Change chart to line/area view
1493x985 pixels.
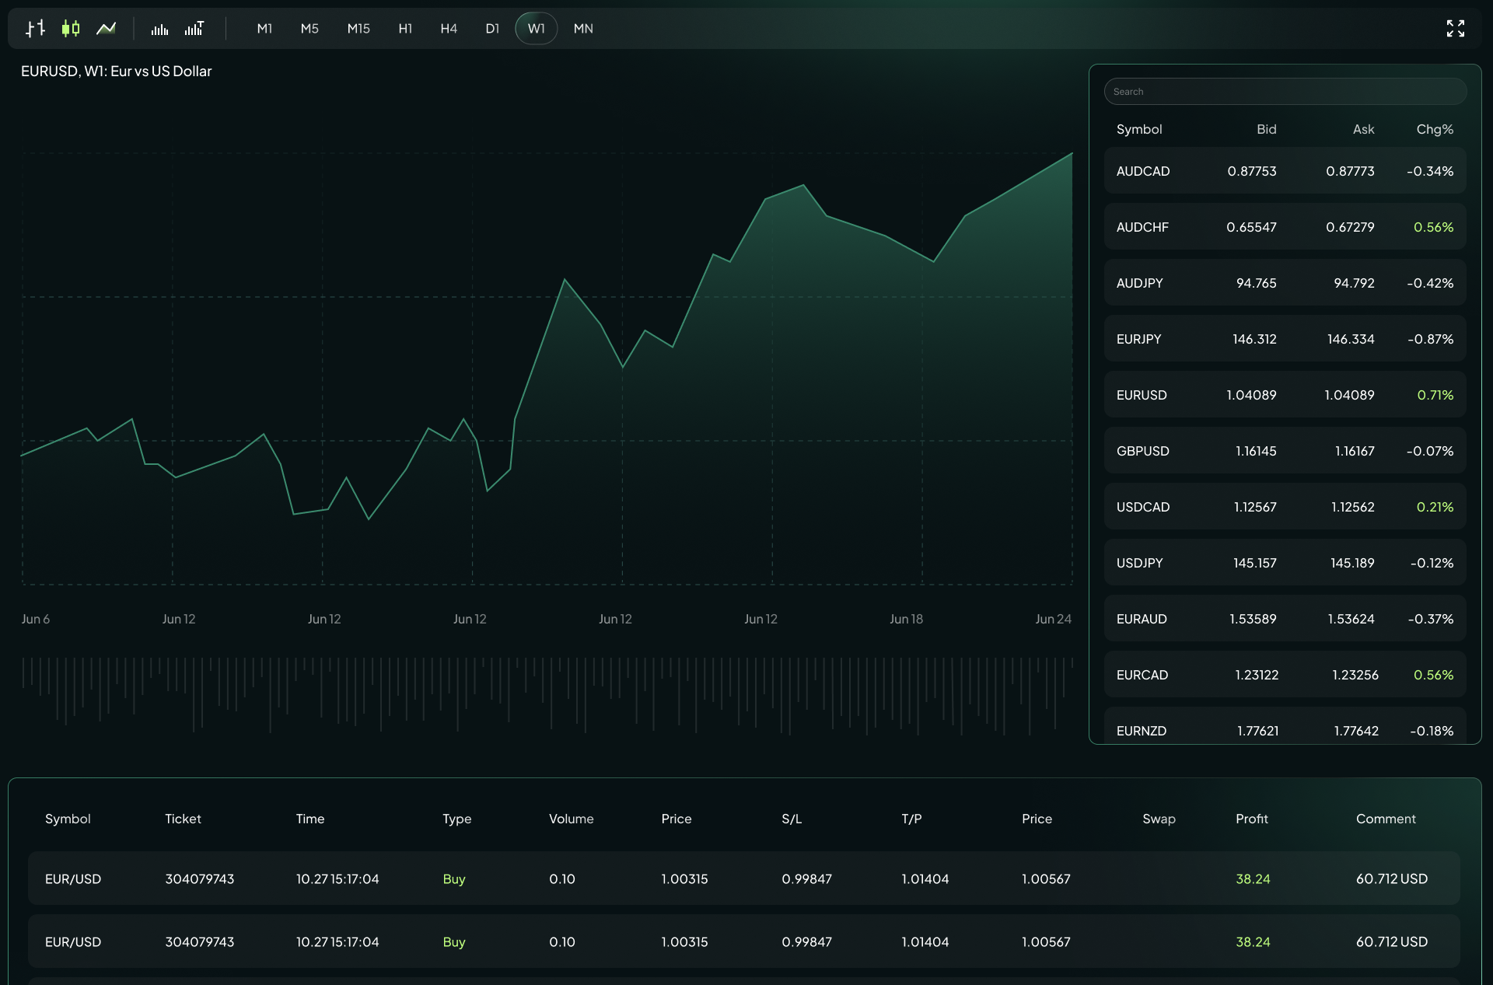(106, 28)
